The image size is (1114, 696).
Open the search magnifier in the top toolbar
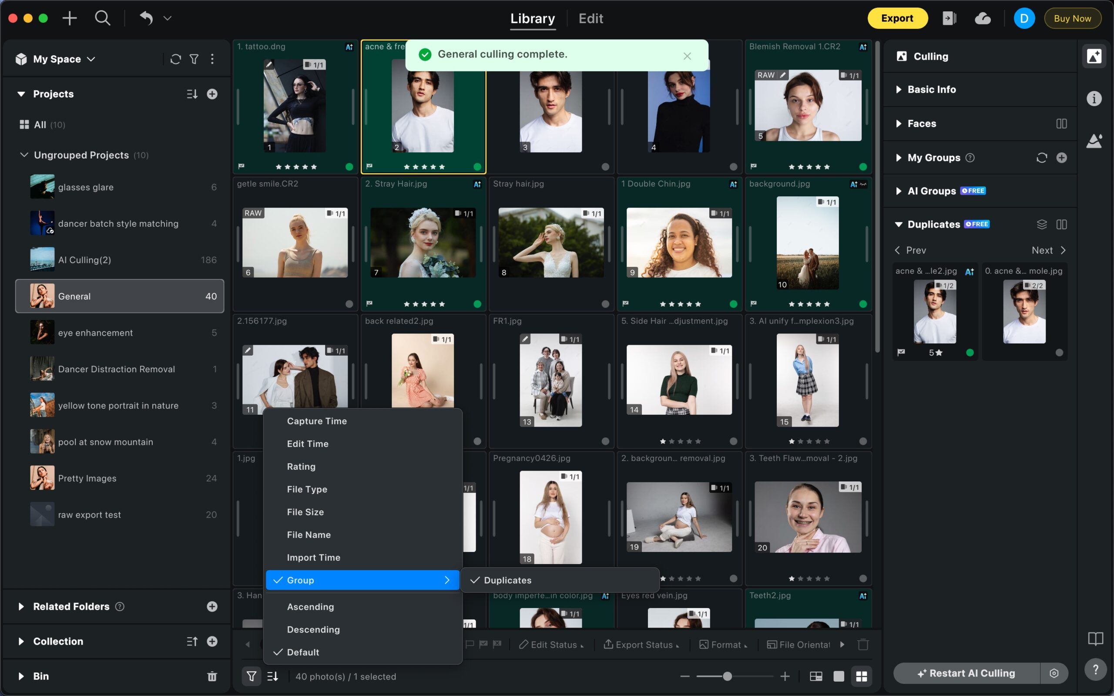pyautogui.click(x=102, y=18)
